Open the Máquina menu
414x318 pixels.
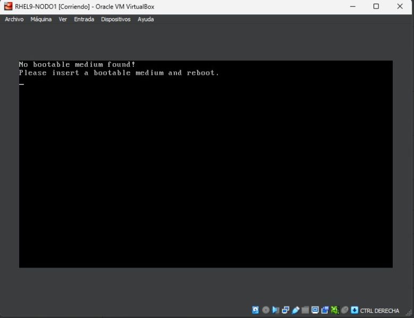point(41,19)
